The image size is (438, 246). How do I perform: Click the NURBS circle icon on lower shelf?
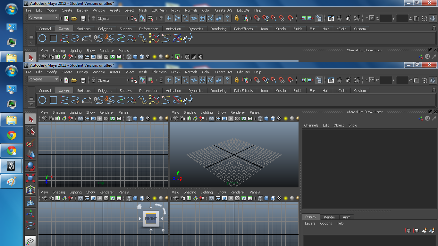42,101
